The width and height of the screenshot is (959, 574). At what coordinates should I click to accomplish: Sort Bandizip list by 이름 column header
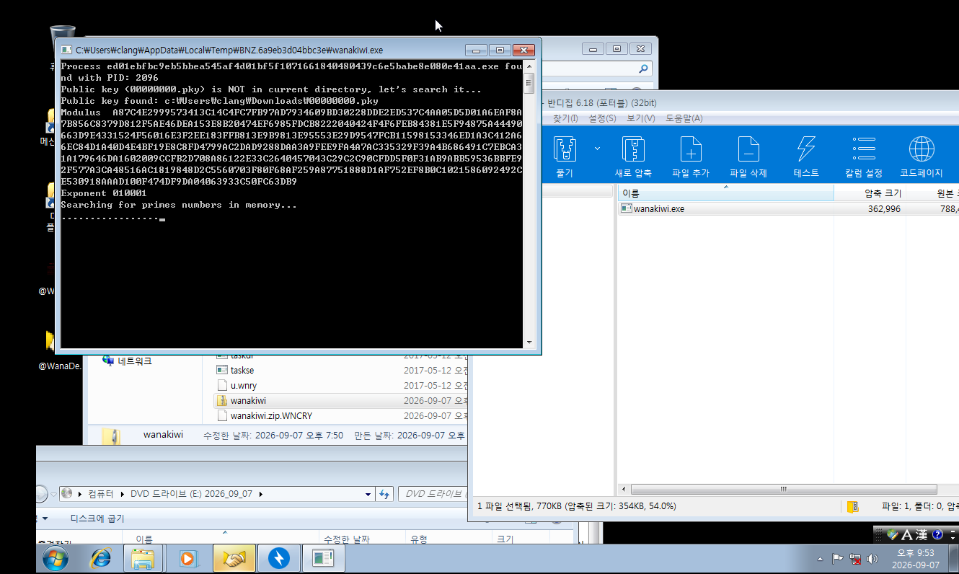click(725, 193)
